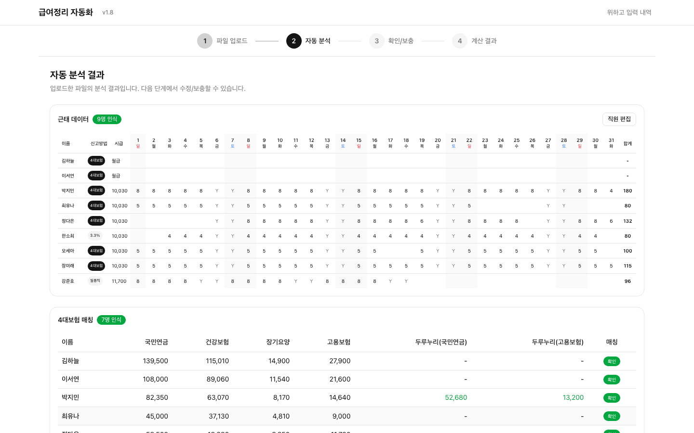694x433 pixels.
Task: Click 박지민's 4대보험 badge in attendance table
Action: pos(96,191)
